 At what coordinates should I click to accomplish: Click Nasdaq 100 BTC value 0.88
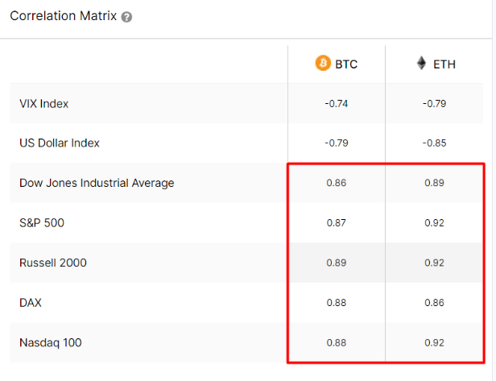(337, 342)
